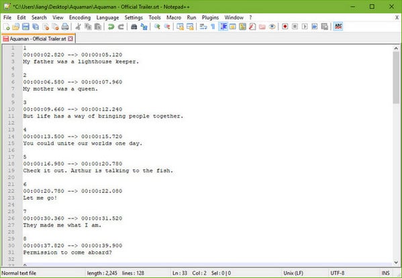
Task: Open the Function List panel icon
Action: (x=252, y=27)
